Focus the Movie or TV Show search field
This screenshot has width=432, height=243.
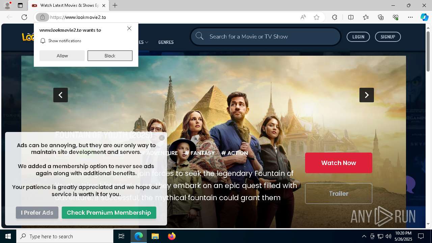pos(266,36)
